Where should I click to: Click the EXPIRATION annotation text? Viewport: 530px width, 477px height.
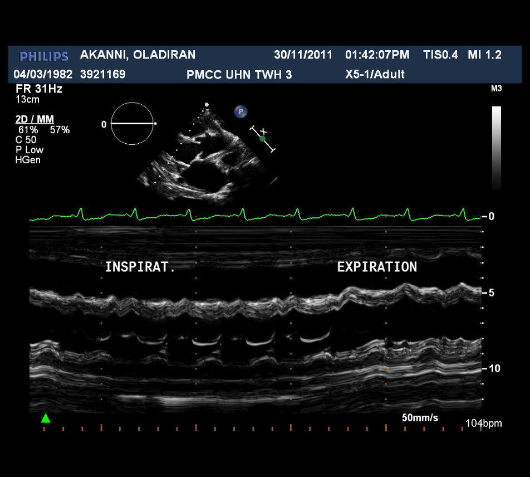point(377,267)
